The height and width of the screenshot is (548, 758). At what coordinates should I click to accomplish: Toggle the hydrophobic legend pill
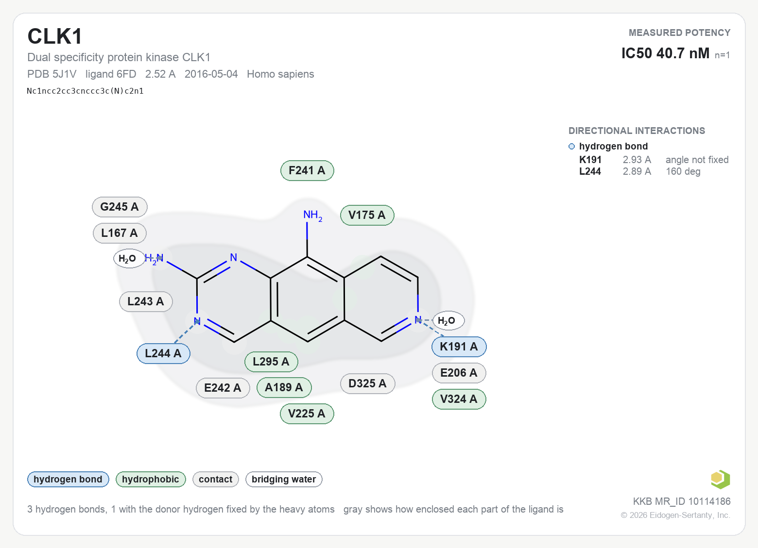[151, 479]
